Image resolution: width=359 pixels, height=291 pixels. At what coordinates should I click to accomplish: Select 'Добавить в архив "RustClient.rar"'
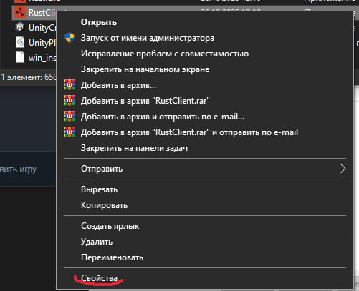(145, 101)
